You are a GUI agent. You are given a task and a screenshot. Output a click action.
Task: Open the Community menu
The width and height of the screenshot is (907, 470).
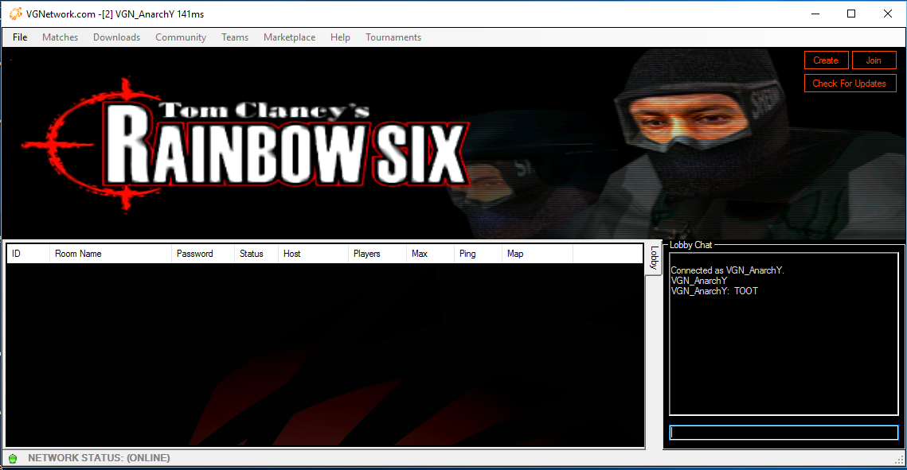181,37
